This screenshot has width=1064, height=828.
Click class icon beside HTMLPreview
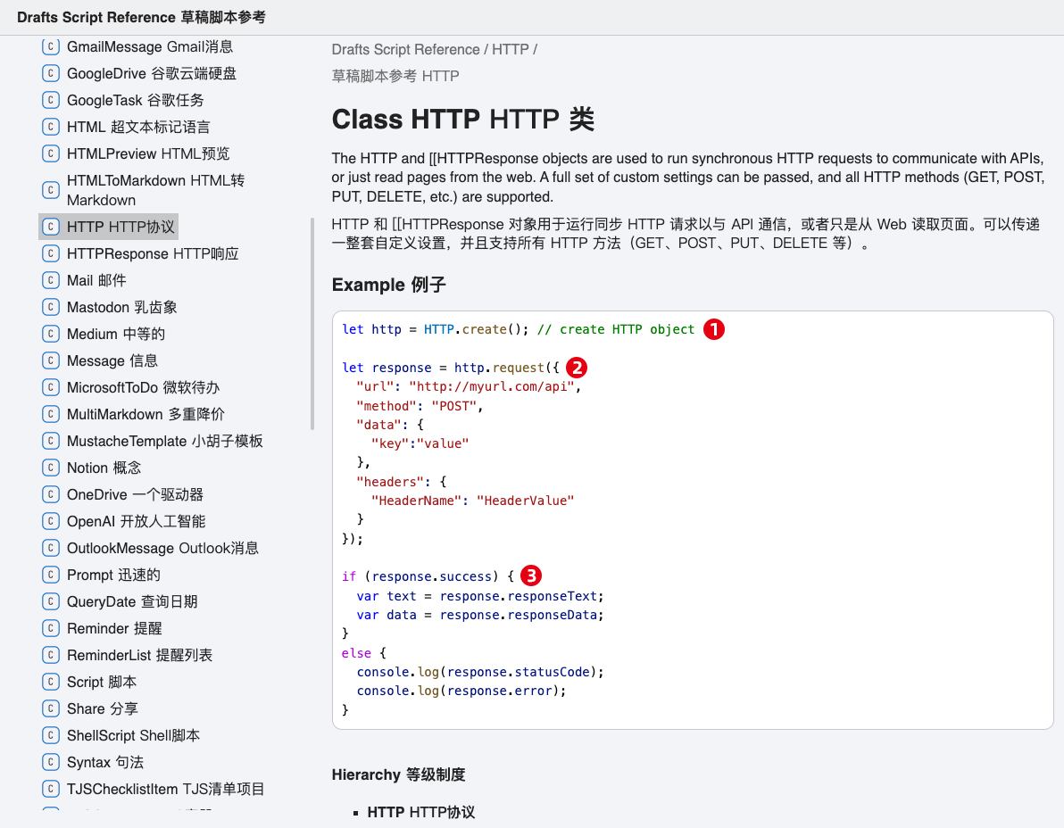pos(50,154)
